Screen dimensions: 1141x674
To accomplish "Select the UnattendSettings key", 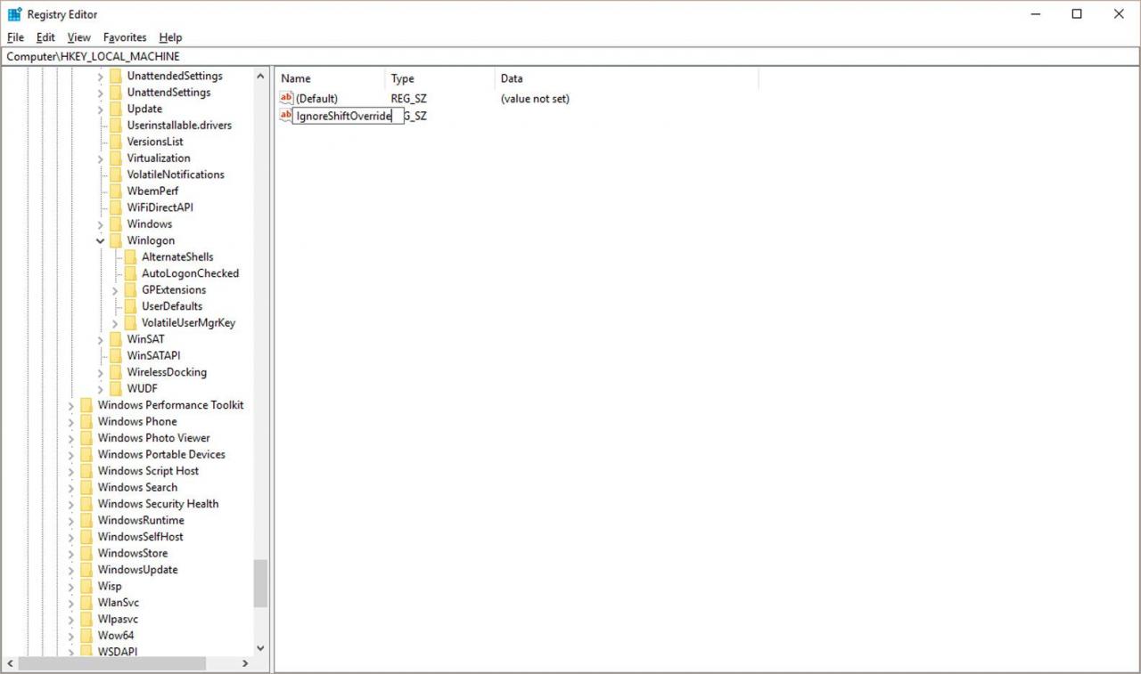I will pyautogui.click(x=168, y=93).
